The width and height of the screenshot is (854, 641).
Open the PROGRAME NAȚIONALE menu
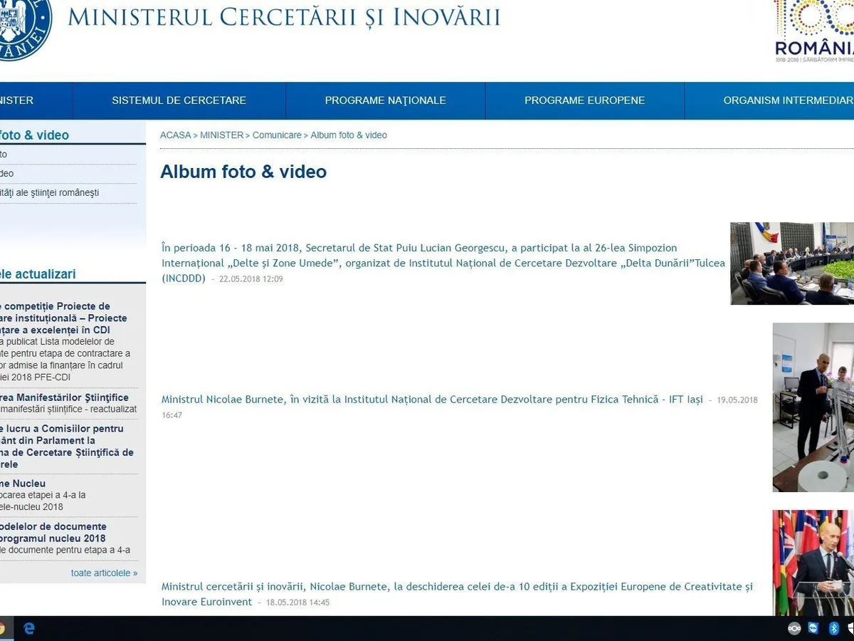point(385,100)
